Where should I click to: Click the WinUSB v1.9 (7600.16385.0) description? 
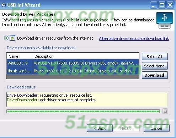tap(86, 63)
